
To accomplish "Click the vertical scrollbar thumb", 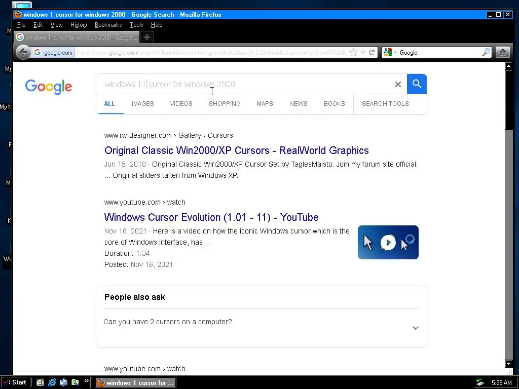I will click(509, 100).
